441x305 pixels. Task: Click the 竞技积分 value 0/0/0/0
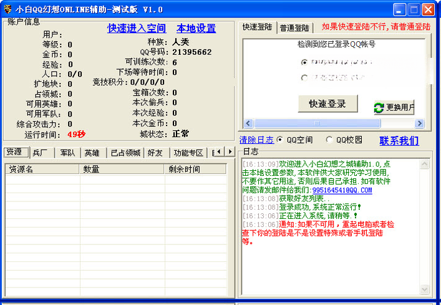[147, 82]
